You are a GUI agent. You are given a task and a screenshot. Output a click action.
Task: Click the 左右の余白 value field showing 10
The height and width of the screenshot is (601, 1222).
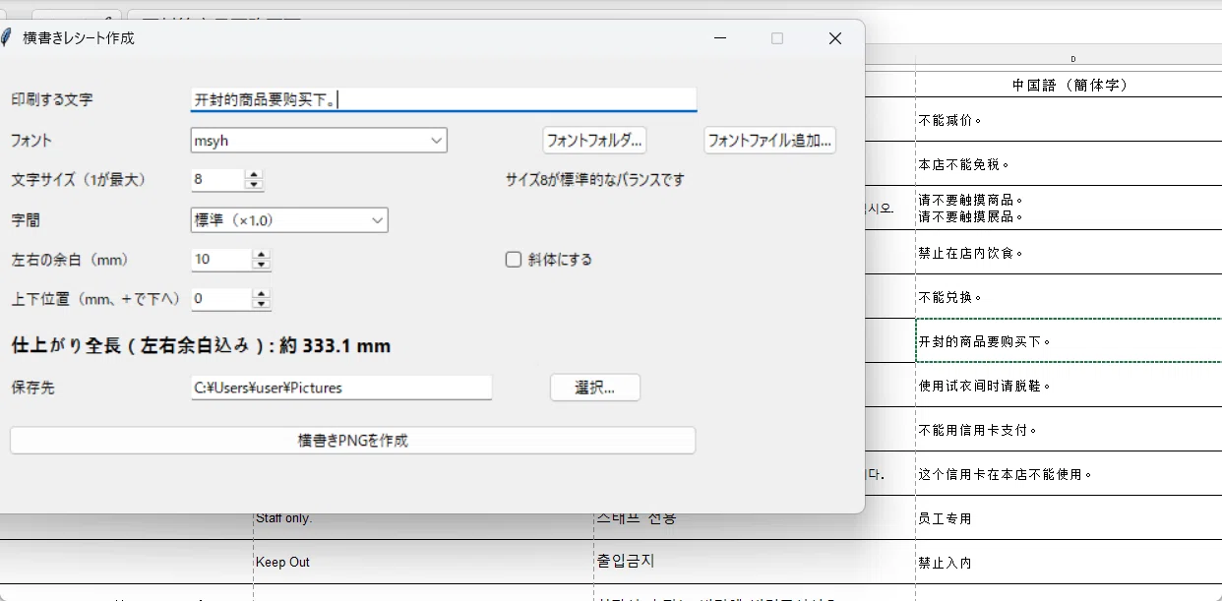[x=221, y=260]
